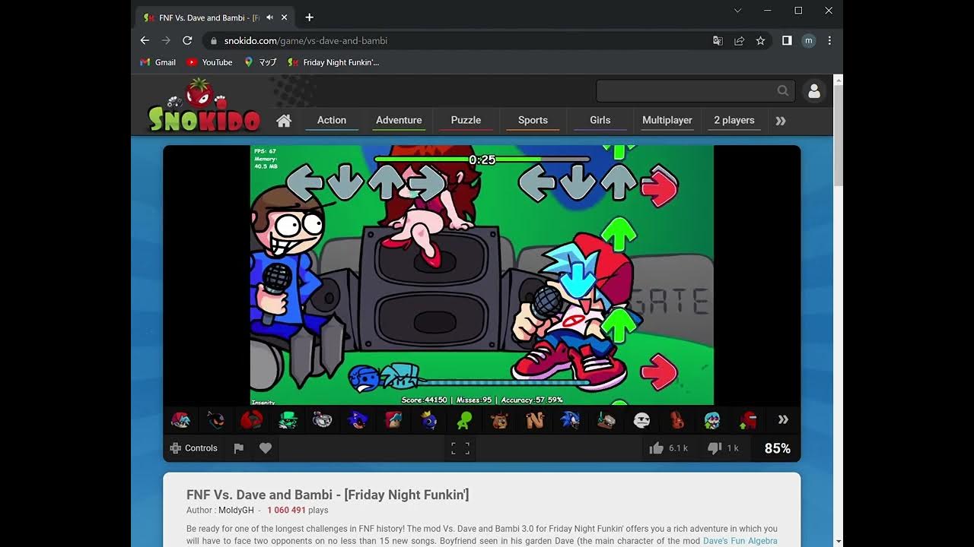The width and height of the screenshot is (974, 547).
Task: Open the Action category
Action: (x=332, y=120)
